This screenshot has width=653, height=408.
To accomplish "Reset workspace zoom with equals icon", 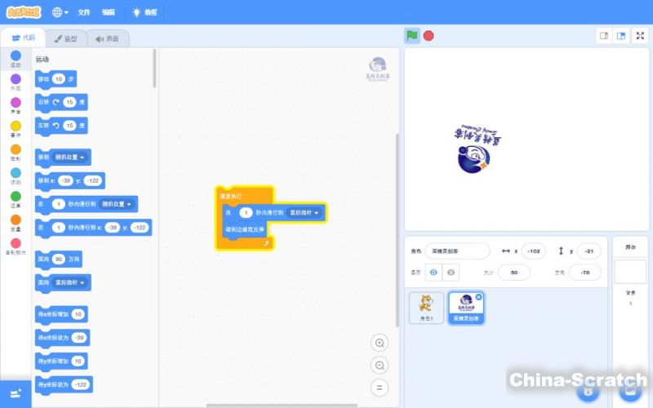I will coord(379,388).
